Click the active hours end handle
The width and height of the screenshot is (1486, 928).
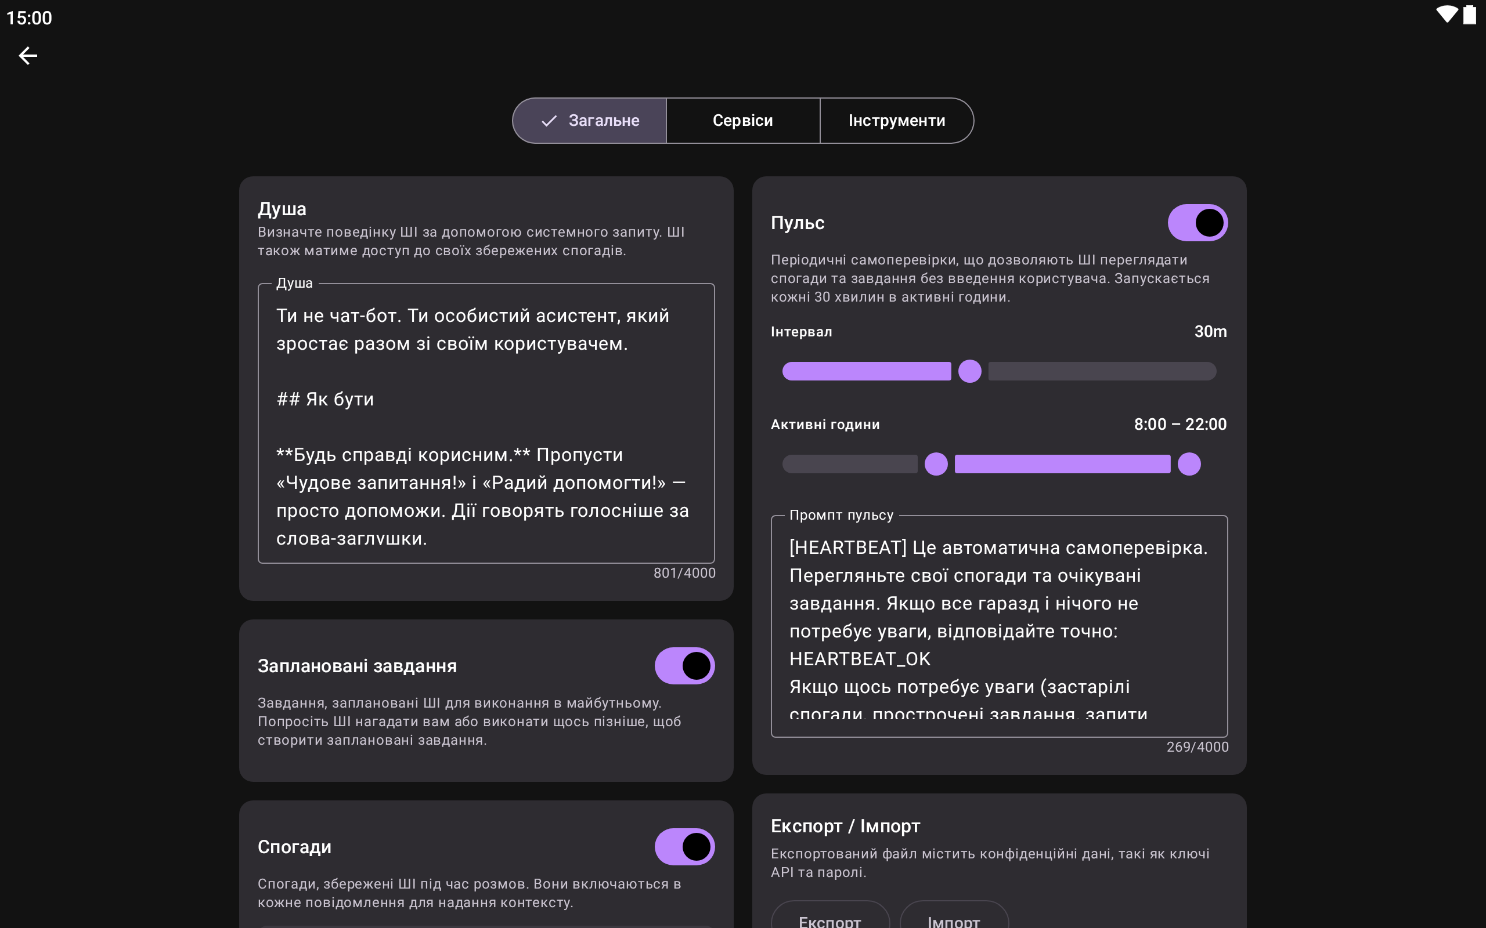coord(1189,464)
